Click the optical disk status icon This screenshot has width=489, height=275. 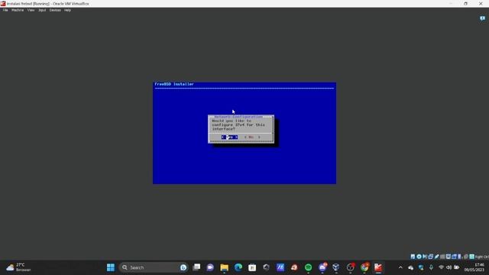pyautogui.click(x=419, y=257)
